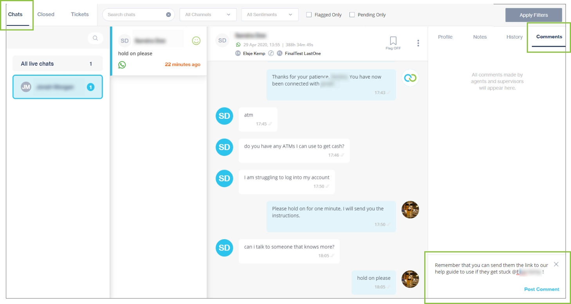
Task: Click the Flag OFF bookmark icon
Action: [x=393, y=41]
